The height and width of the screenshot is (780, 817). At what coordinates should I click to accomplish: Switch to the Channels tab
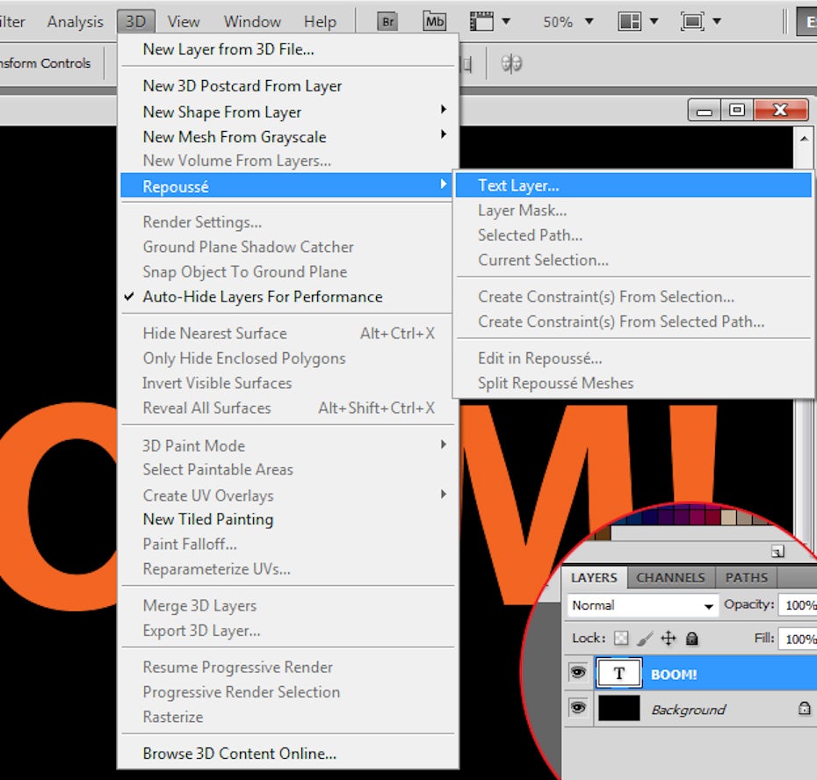[670, 577]
